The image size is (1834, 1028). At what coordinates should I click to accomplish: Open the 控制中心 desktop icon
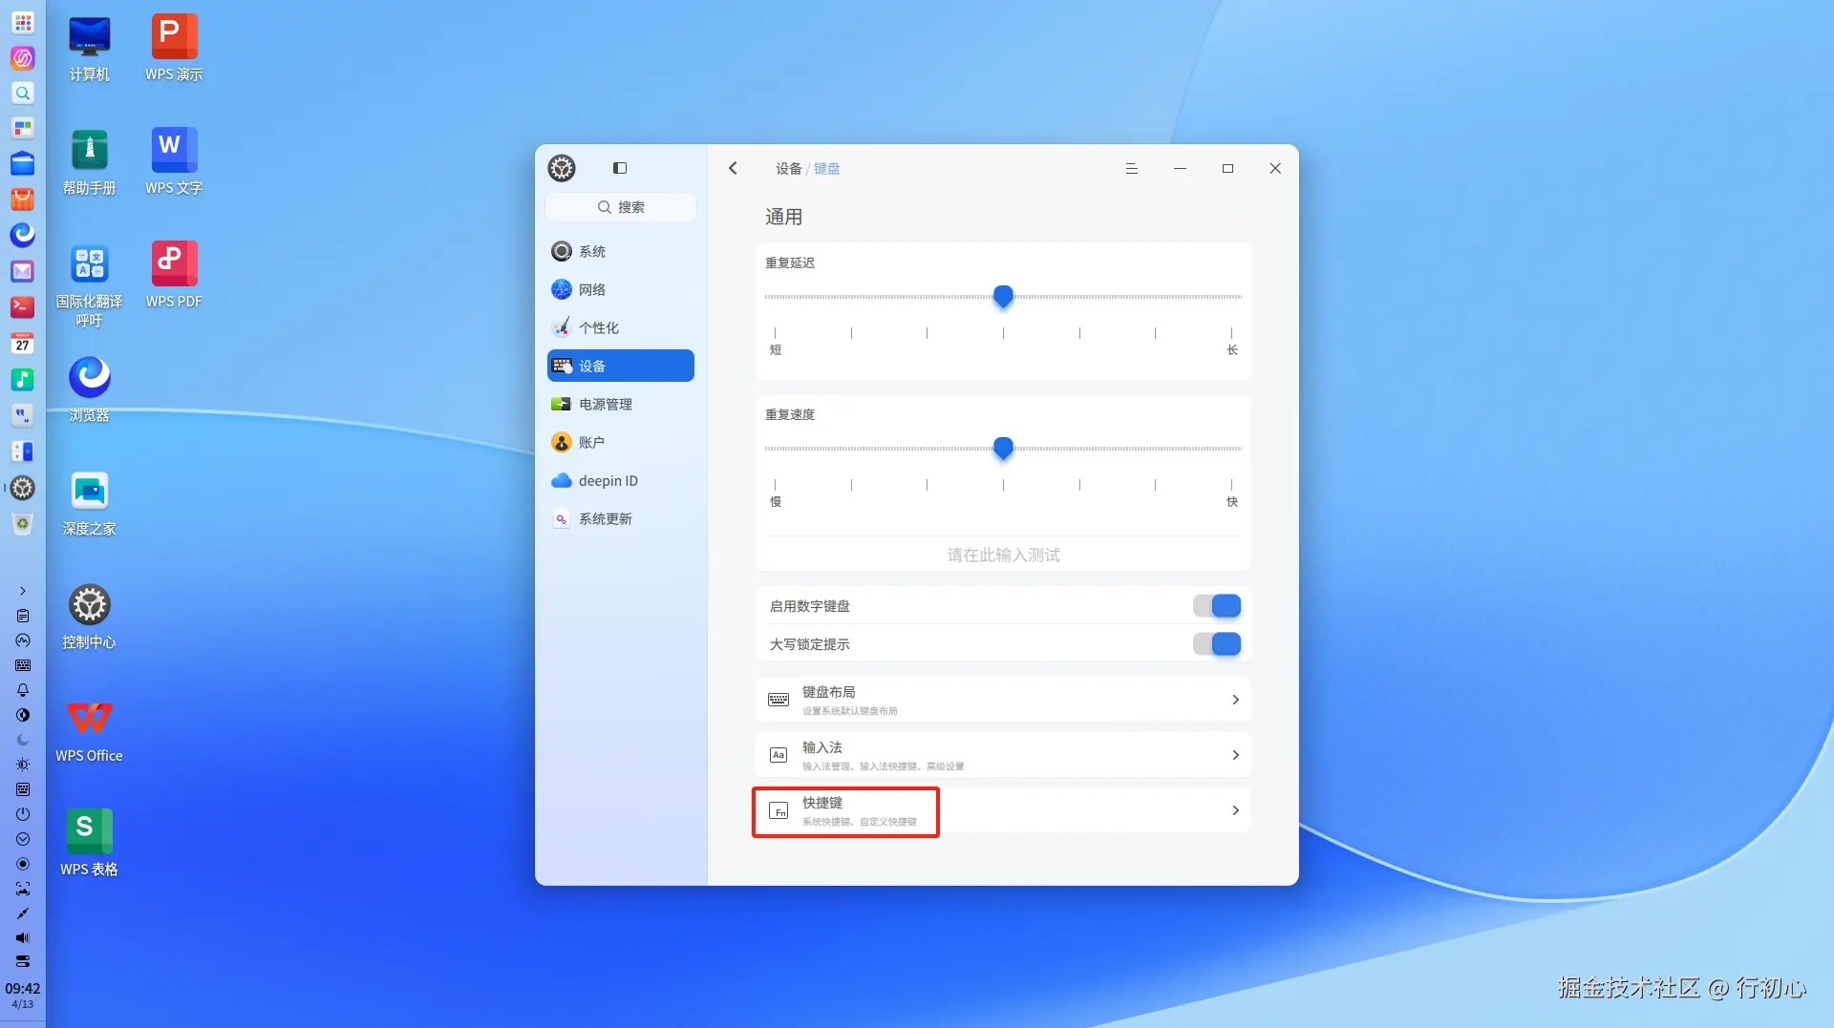[90, 617]
